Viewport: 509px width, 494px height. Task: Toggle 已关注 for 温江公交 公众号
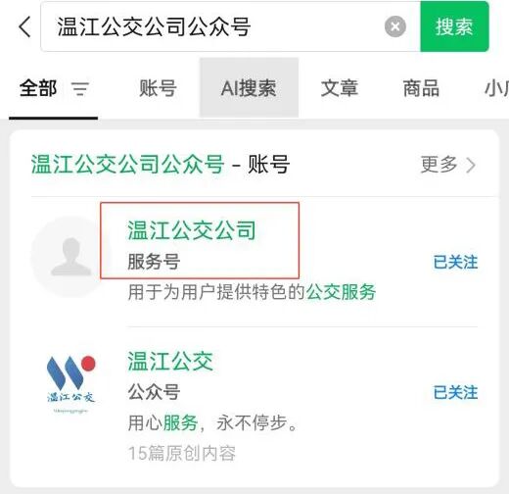coord(455,392)
